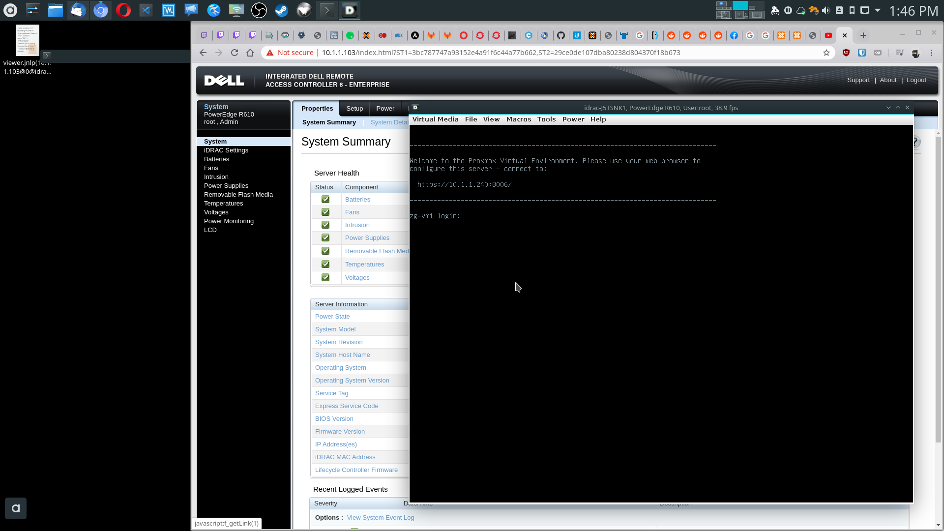Viewport: 944px width, 531px height.
Task: Select Batteries in the left tree
Action: coord(216,159)
